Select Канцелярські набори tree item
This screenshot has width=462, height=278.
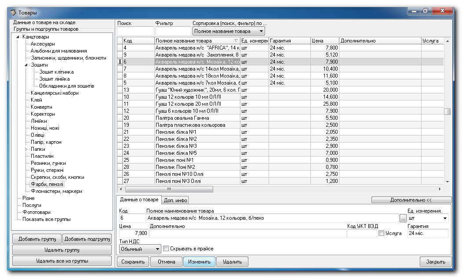(55, 93)
